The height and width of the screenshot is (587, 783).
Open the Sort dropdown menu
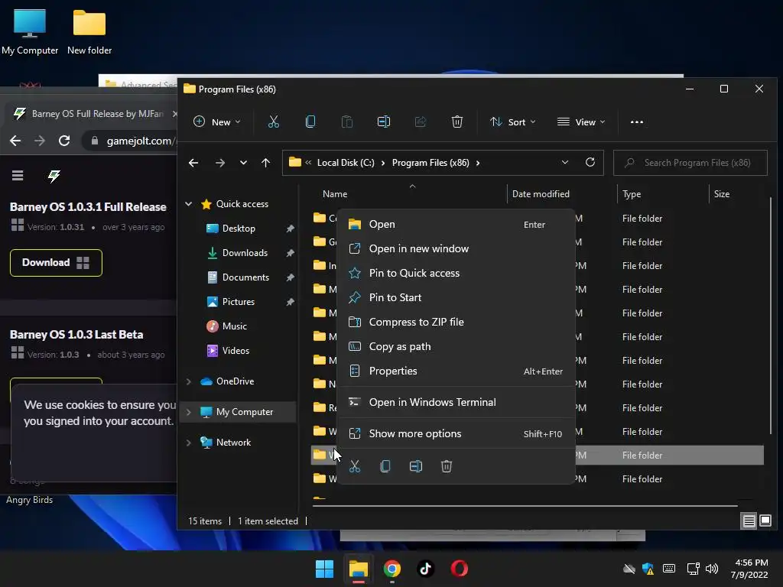coord(513,122)
